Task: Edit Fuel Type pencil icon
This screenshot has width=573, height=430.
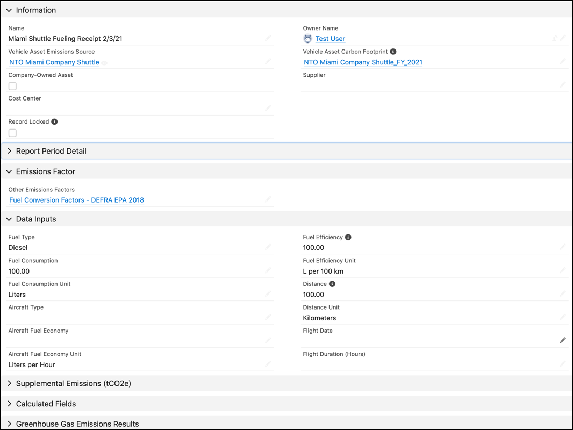Action: click(268, 247)
